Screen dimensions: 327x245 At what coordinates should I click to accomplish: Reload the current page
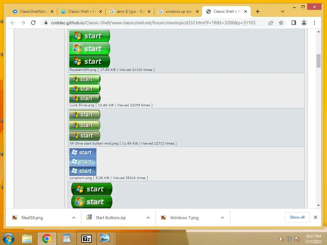(33, 23)
